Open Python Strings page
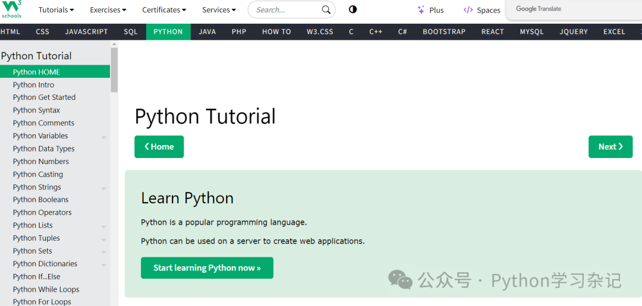Image resolution: width=642 pixels, height=306 pixels. [55, 187]
